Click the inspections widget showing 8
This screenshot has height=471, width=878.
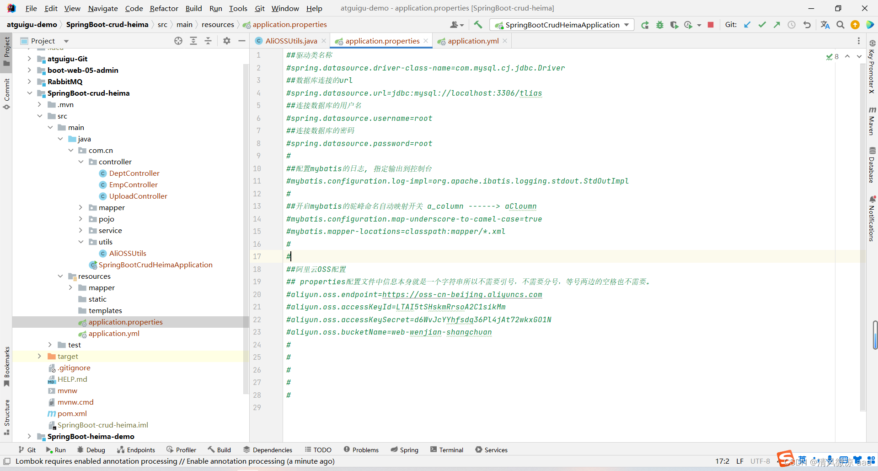coord(832,56)
